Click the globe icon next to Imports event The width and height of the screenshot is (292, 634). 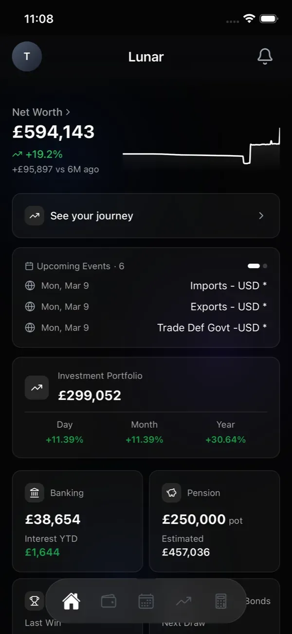click(30, 285)
